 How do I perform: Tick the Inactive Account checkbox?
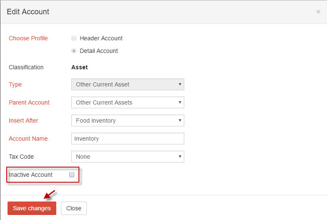coord(72,175)
